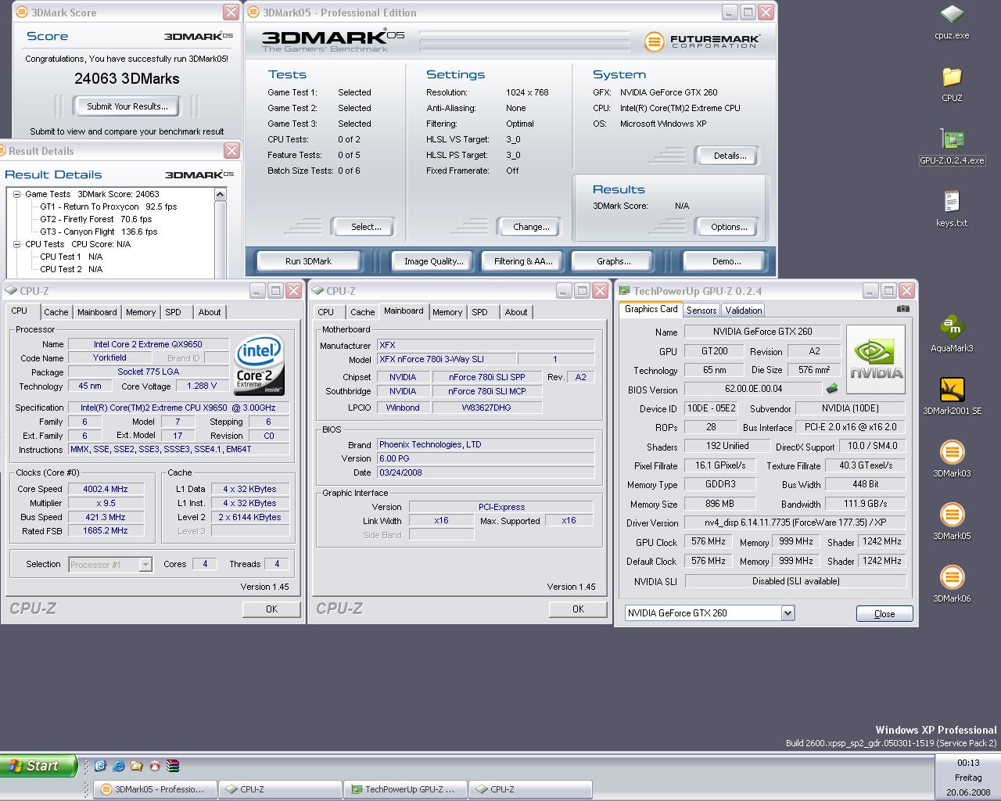Image resolution: width=1001 pixels, height=801 pixels.
Task: Switch to the Sensors tab in GPU-Z
Action: [701, 311]
